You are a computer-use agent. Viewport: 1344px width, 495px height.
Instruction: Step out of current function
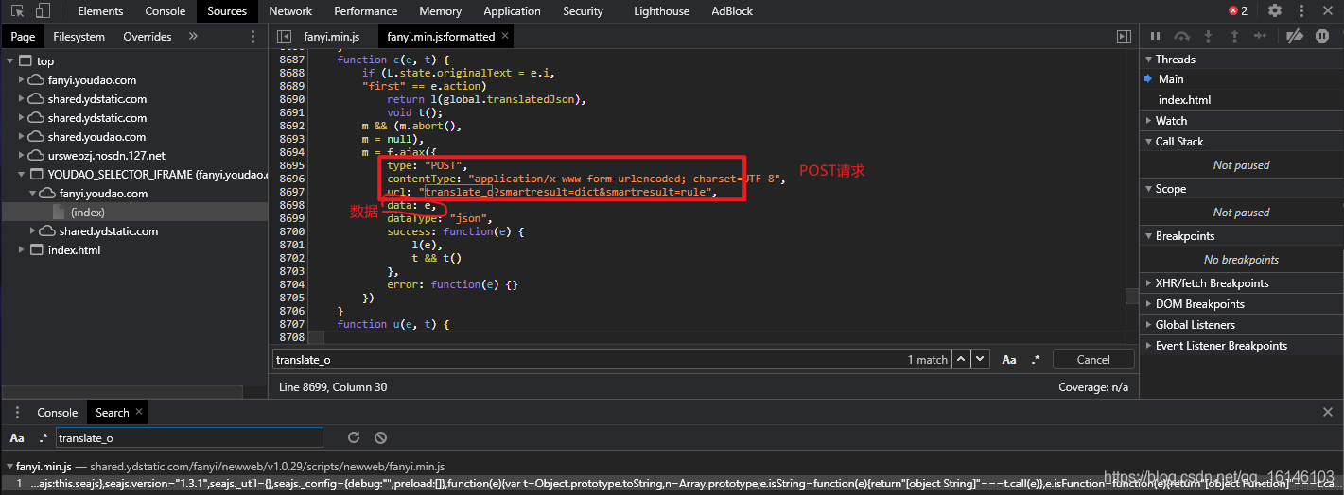[1234, 36]
